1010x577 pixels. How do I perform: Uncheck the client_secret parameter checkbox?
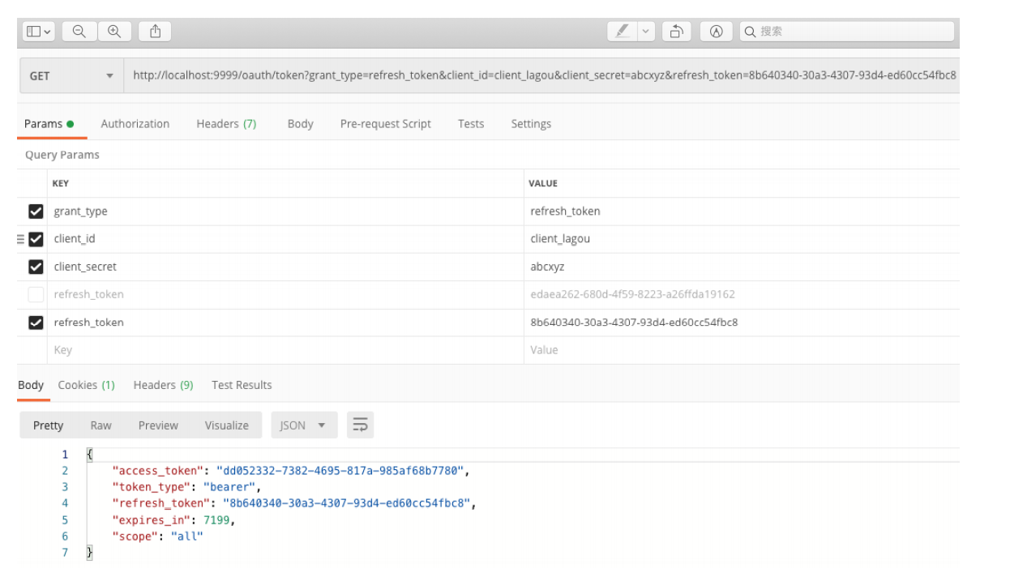36,267
